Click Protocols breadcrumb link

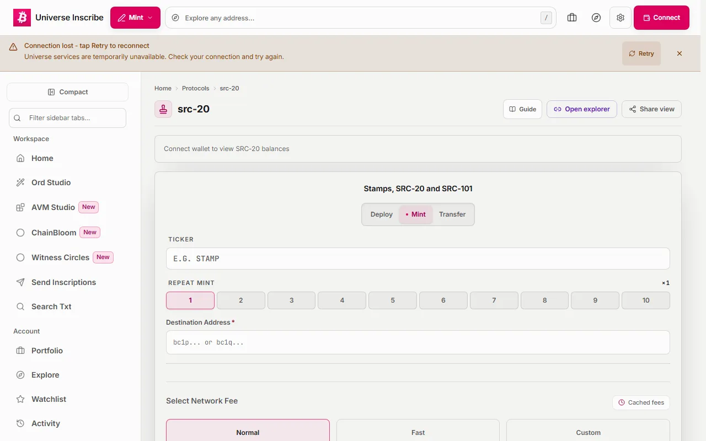(196, 88)
